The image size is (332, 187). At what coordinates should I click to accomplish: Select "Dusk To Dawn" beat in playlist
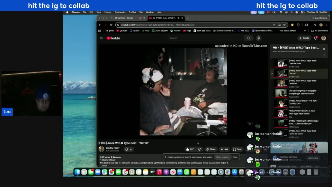click(x=299, y=133)
